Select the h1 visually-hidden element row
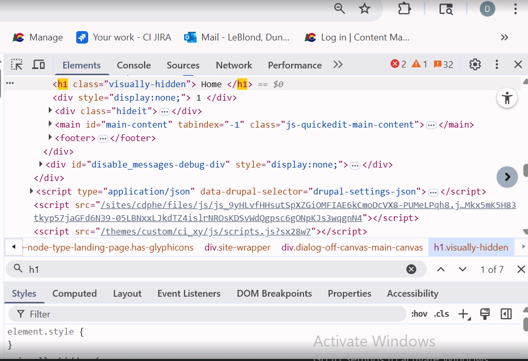The width and height of the screenshot is (528, 361). [262, 84]
